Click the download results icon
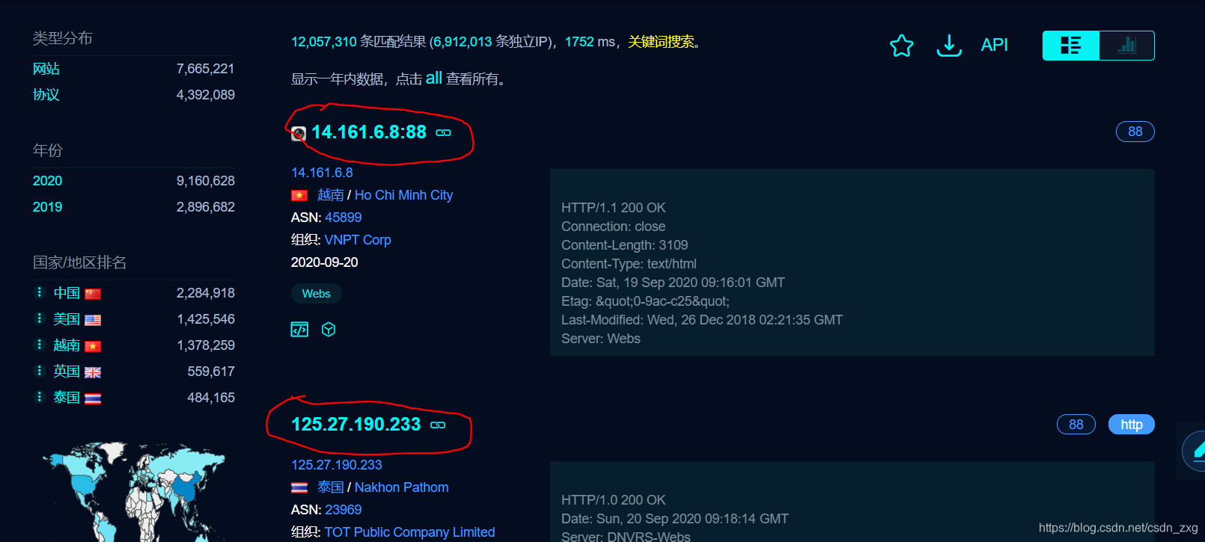 (x=949, y=46)
